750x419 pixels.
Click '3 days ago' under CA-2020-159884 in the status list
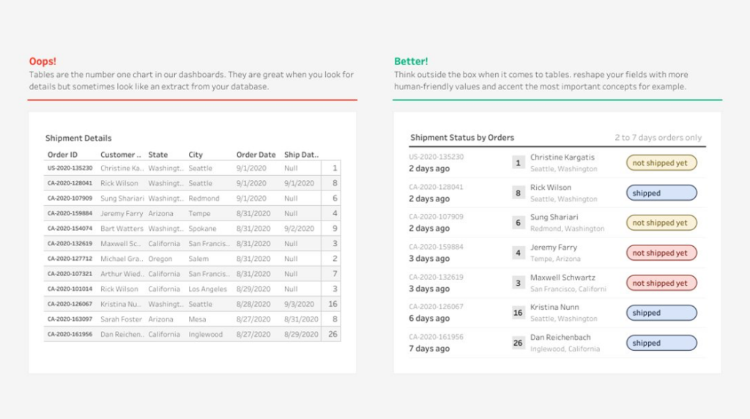pyautogui.click(x=428, y=259)
